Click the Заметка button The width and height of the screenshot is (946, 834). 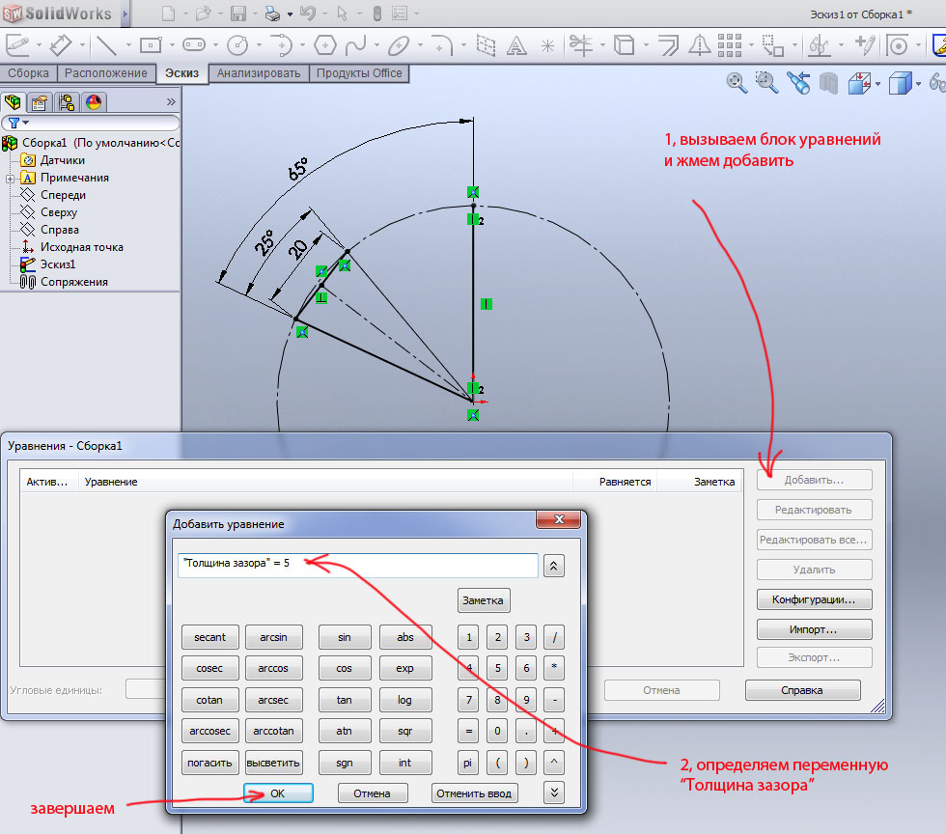click(483, 599)
